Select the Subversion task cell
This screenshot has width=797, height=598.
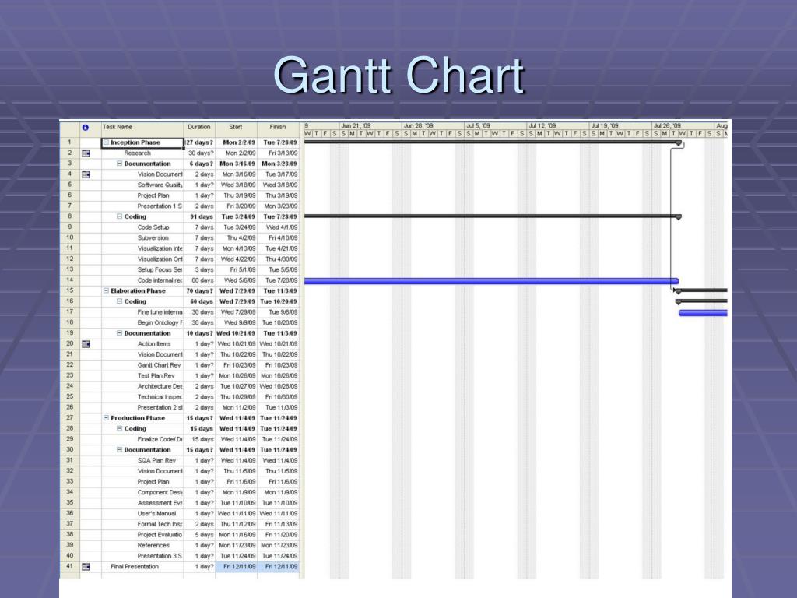coord(142,238)
